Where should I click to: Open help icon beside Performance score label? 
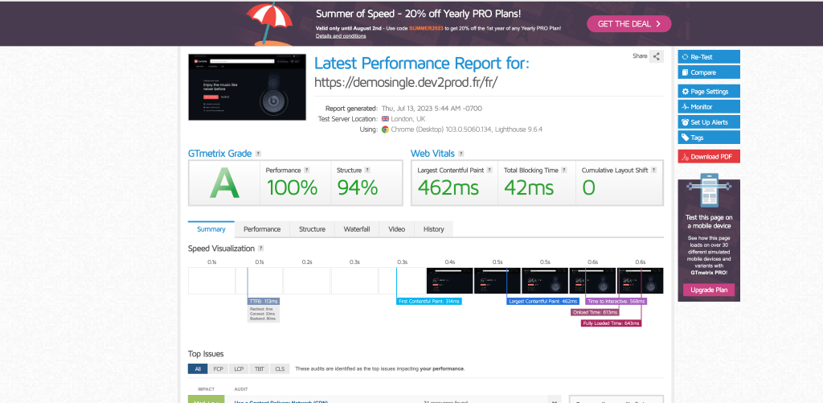[x=306, y=171]
